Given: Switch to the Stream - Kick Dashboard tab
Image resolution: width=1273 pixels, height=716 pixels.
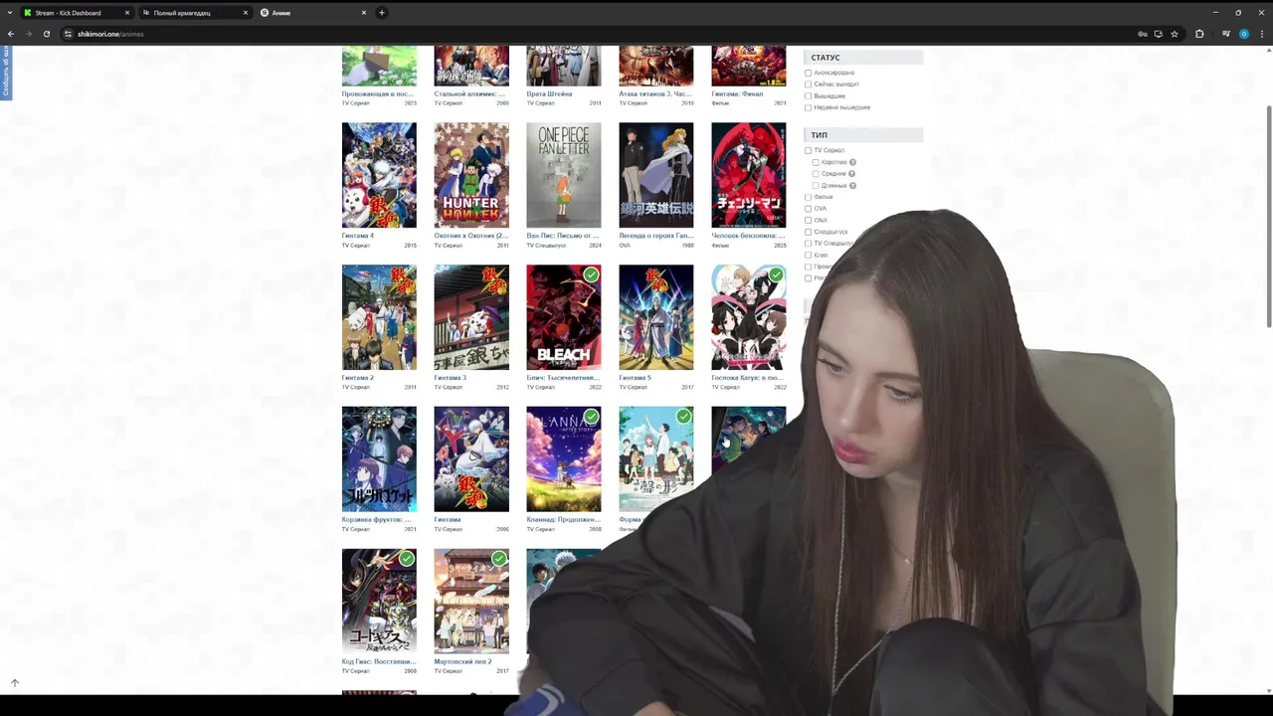Looking at the screenshot, I should [x=77, y=13].
